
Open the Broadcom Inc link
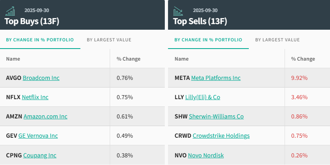coord(41,78)
